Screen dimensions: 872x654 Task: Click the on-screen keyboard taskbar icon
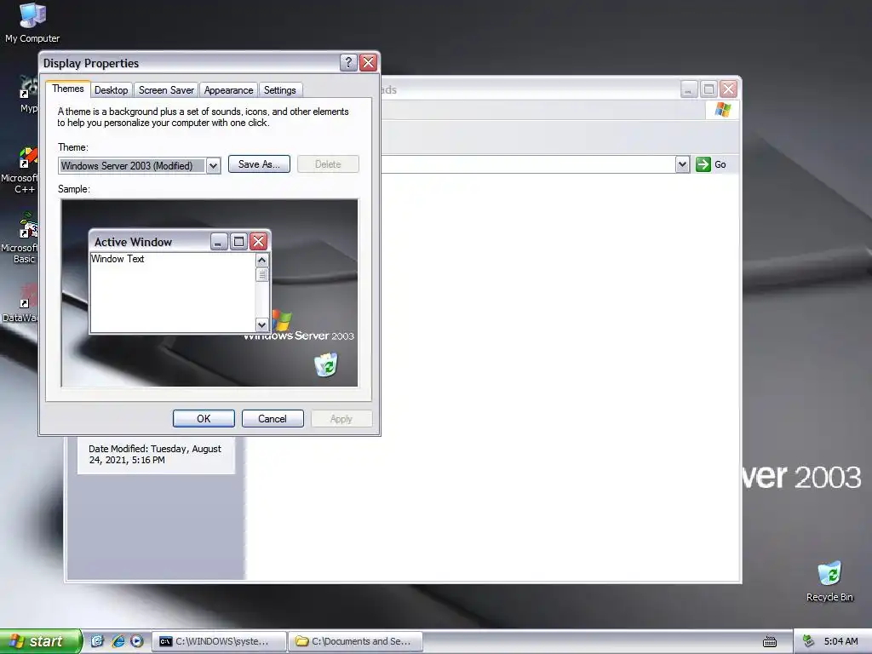770,642
